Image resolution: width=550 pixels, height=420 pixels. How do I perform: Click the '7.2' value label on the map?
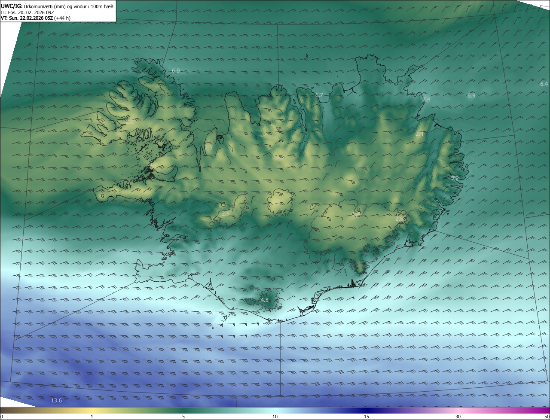coord(455,178)
